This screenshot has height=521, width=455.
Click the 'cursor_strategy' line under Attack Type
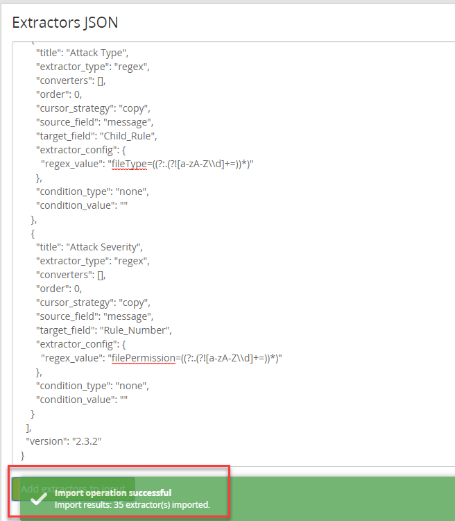tap(93, 108)
